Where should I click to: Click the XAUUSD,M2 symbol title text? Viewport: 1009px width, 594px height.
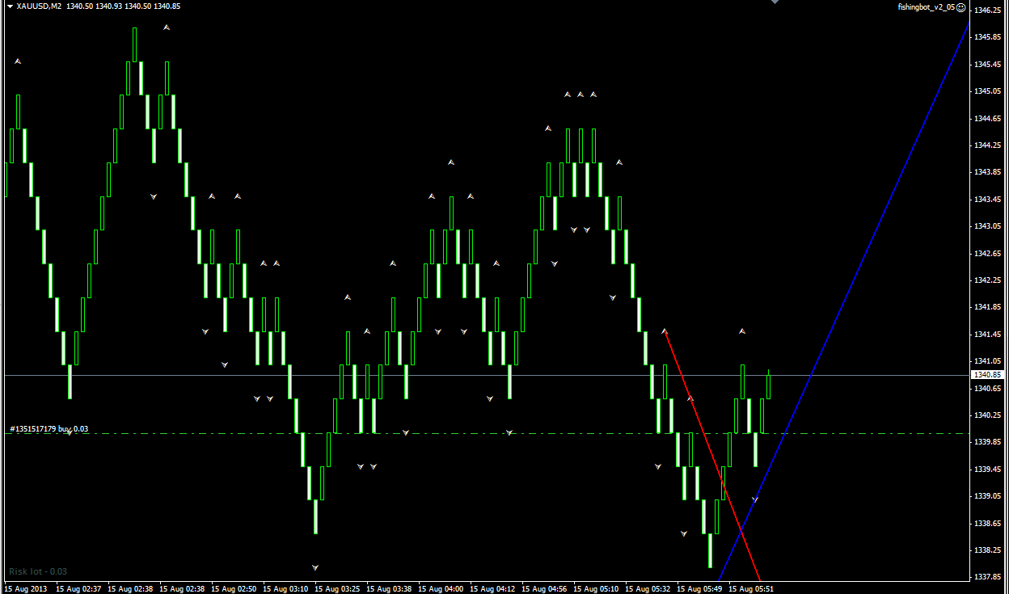39,6
